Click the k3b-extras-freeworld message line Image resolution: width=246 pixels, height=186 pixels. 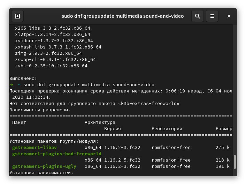[x=94, y=104]
